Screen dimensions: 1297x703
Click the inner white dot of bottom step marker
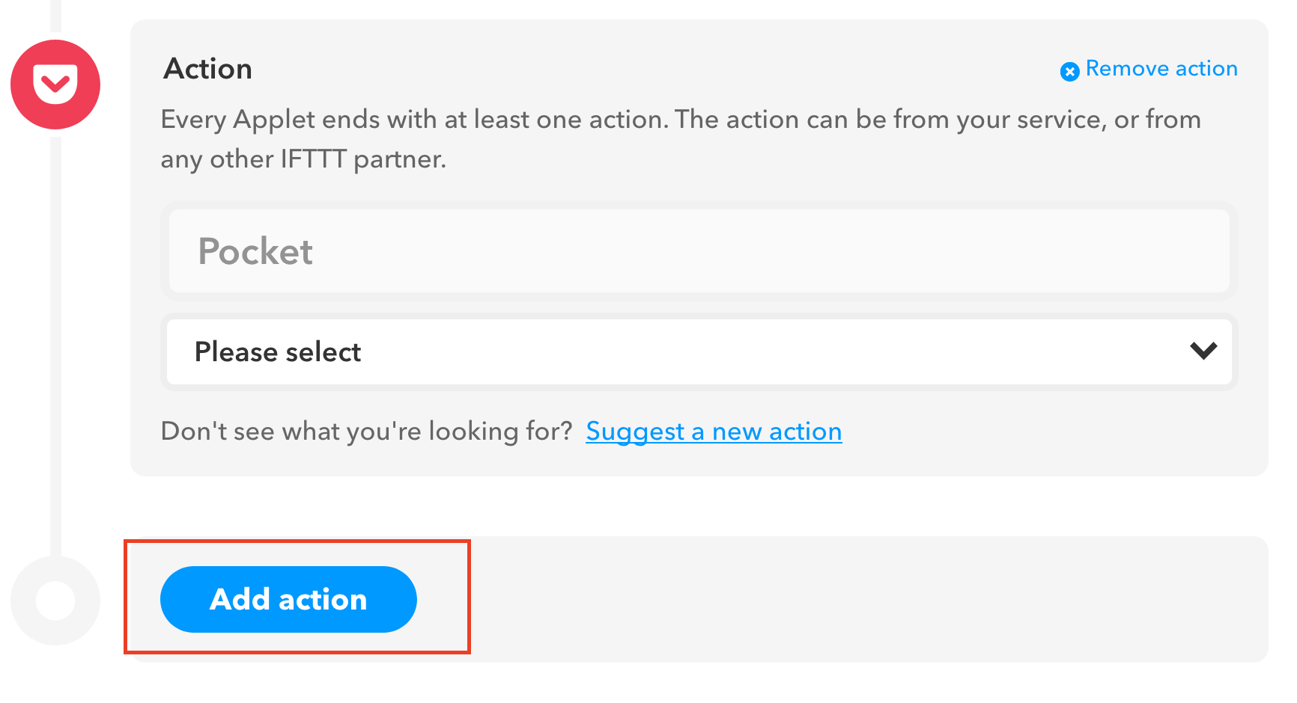point(55,601)
